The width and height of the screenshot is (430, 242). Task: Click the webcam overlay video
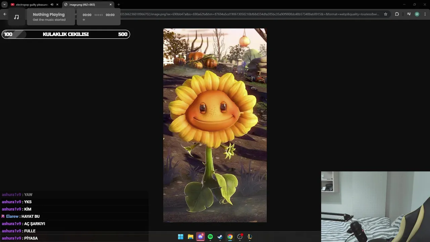(376, 207)
